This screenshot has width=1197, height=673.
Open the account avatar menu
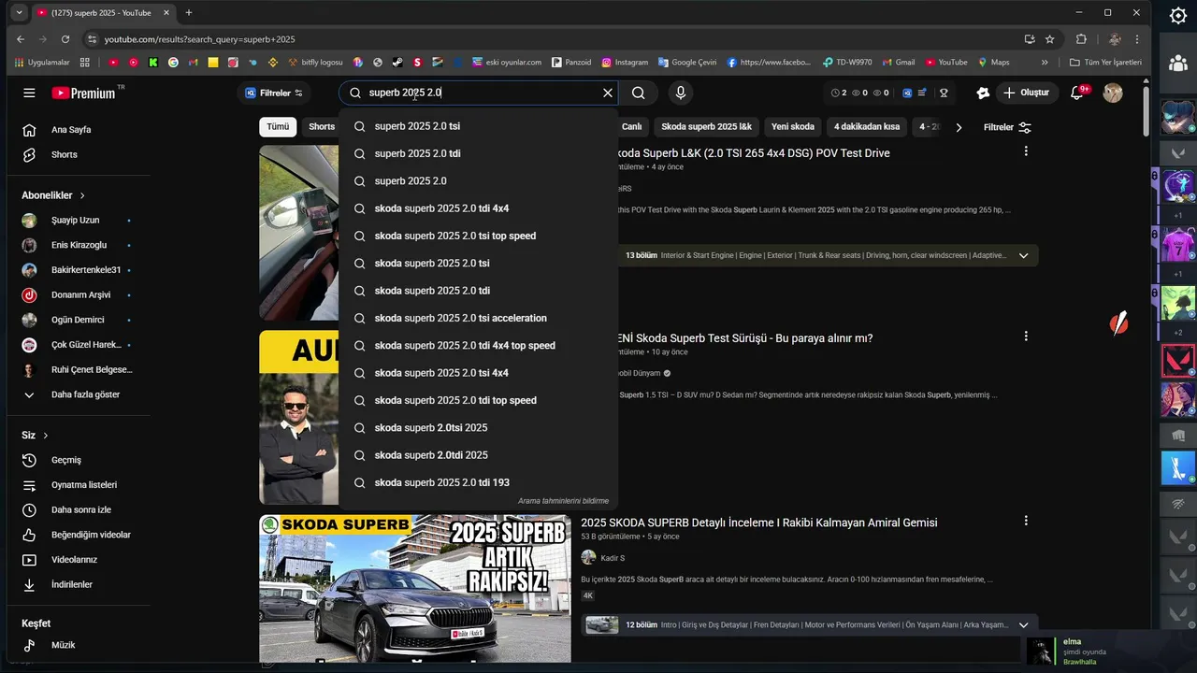[1113, 93]
